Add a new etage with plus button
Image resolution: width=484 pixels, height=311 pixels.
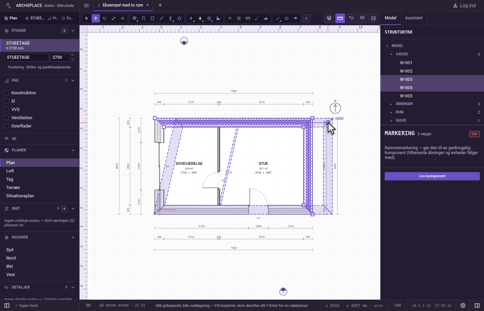coord(64,31)
